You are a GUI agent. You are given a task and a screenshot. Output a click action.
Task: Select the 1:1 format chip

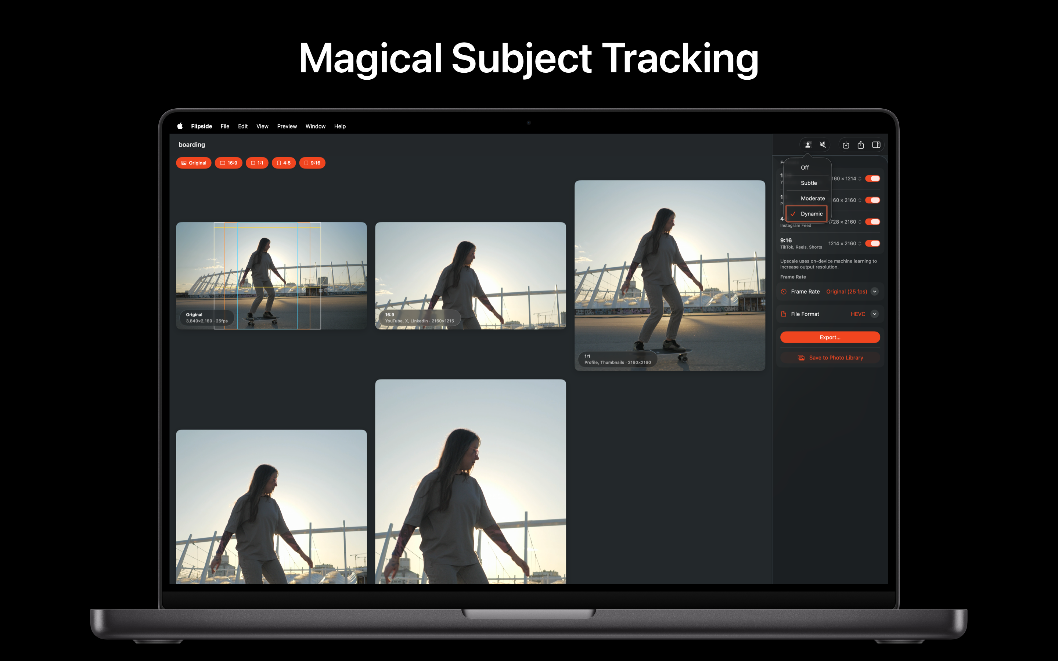257,163
